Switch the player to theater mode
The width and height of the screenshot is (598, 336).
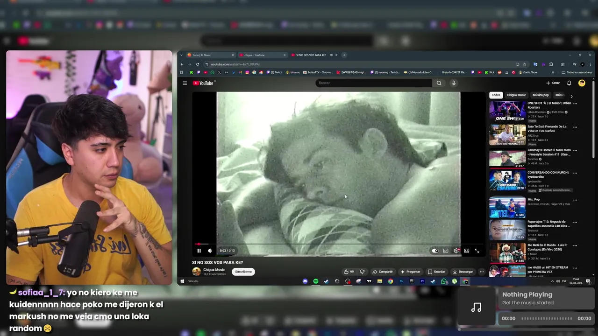click(466, 251)
